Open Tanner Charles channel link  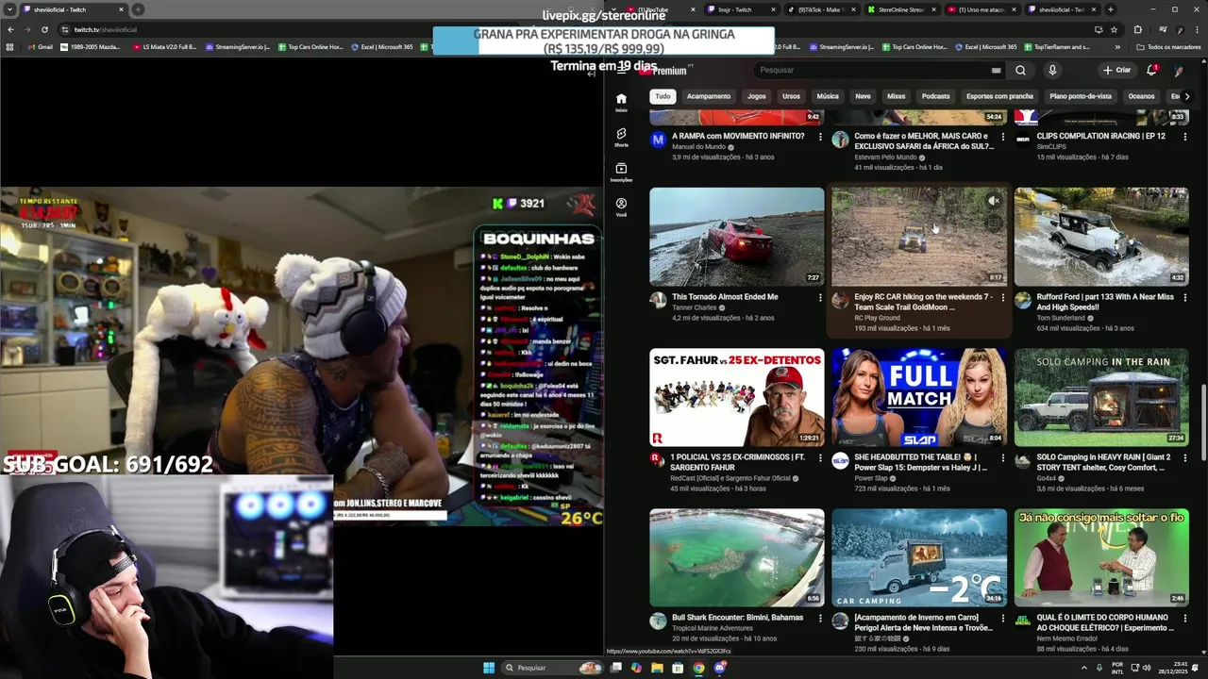694,307
